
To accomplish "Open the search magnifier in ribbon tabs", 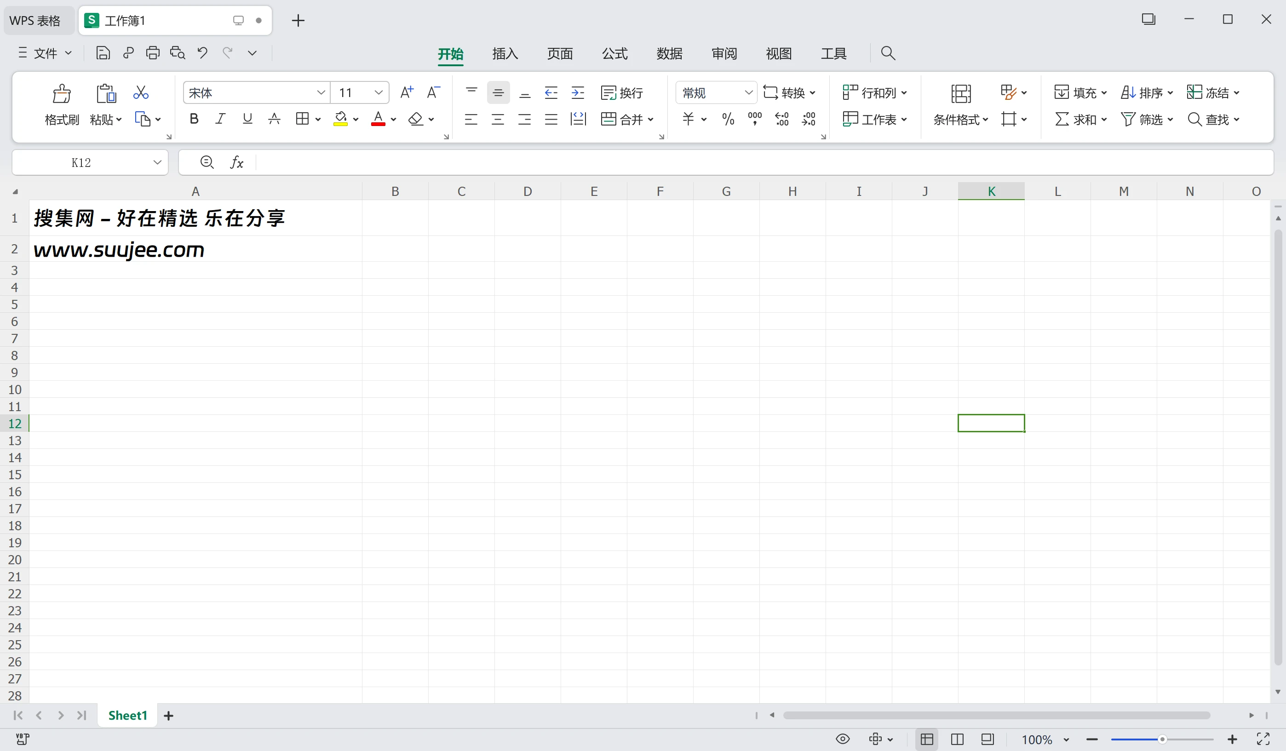I will click(888, 53).
